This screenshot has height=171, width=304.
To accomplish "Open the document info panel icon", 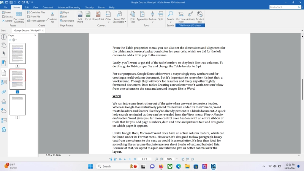I will point(4,37).
